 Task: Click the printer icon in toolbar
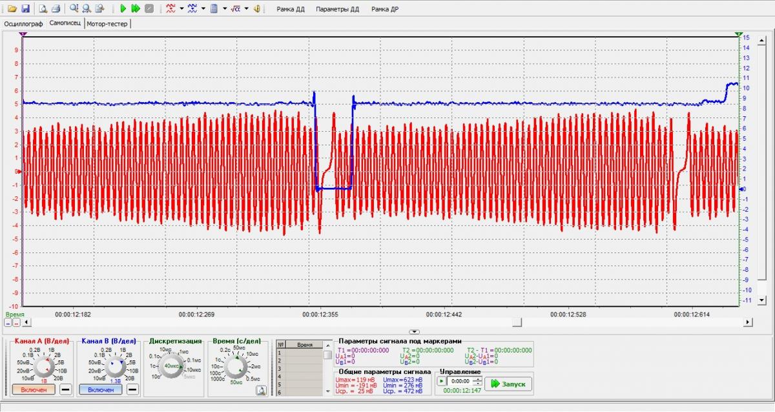click(x=56, y=9)
